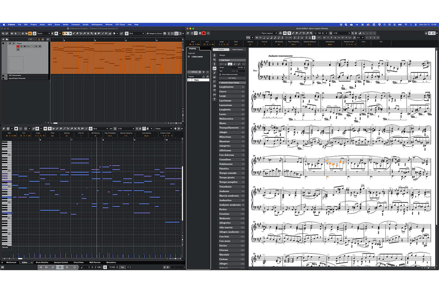Screen dimensions: 439x293
Task: Click the text T symbols category icon
Action: 214,99
